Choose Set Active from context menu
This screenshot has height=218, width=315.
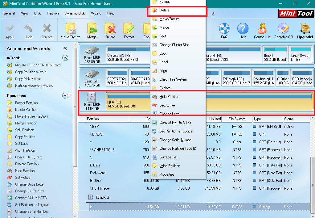178,105
